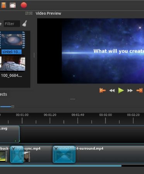Open the fullscreen film-frame icon in toolbar
Image resolution: width=144 pixels, height=174 pixels.
click(13, 5)
